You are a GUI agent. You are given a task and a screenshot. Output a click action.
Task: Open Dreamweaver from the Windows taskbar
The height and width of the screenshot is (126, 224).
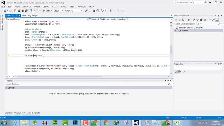click(x=55, y=123)
